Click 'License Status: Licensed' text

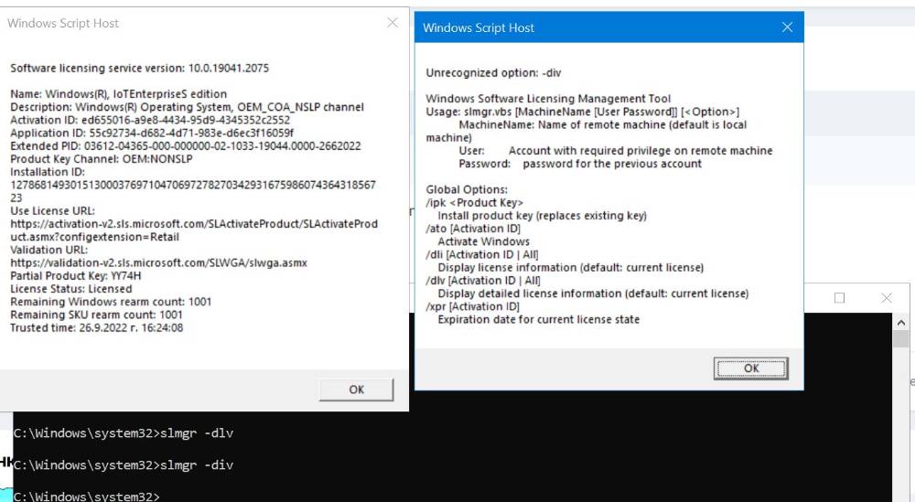[70, 289]
